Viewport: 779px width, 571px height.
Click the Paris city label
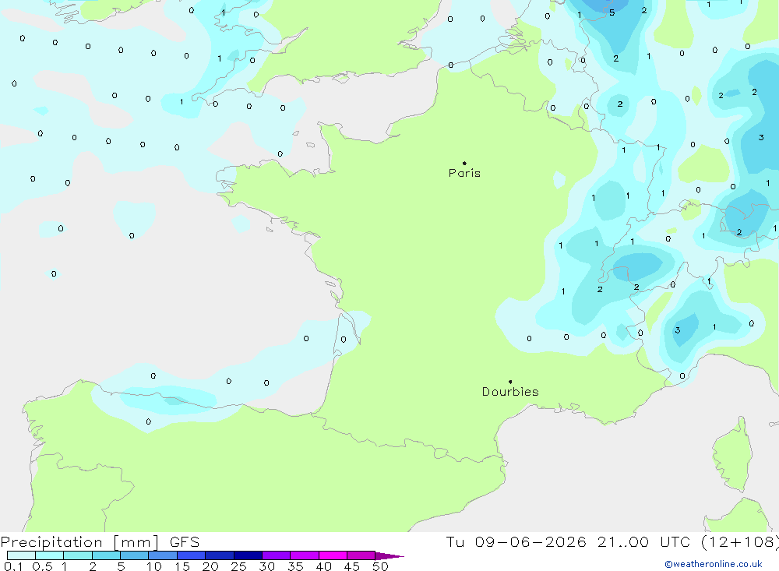pos(464,173)
